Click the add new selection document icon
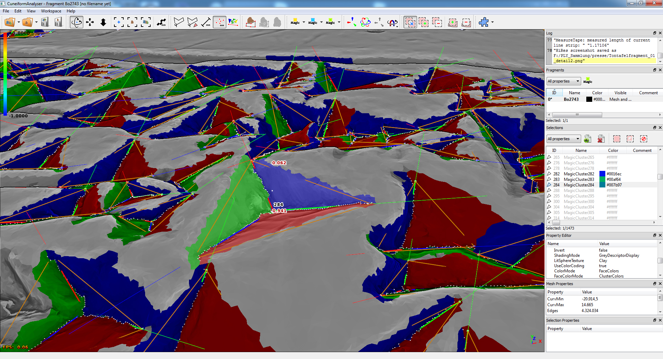 [587, 139]
